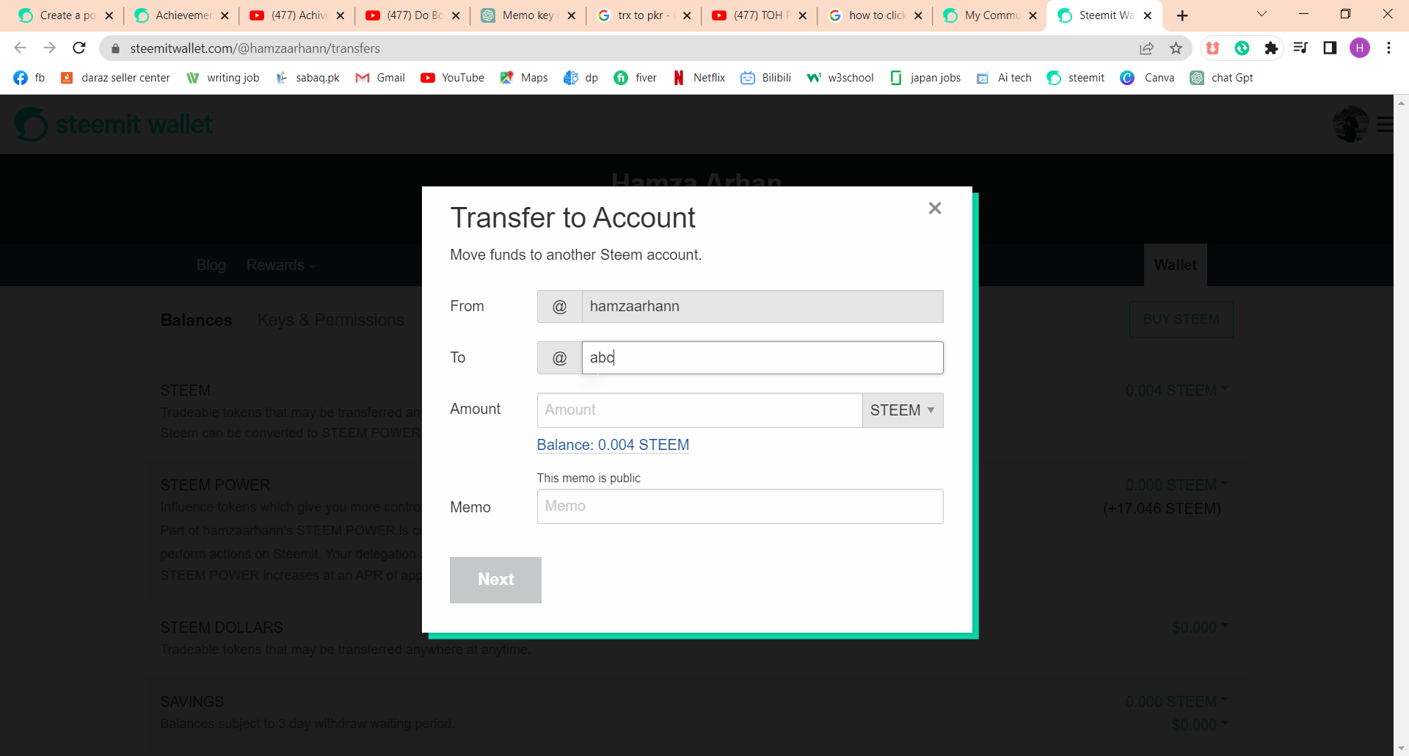Open the Canva bookmark

(1148, 78)
